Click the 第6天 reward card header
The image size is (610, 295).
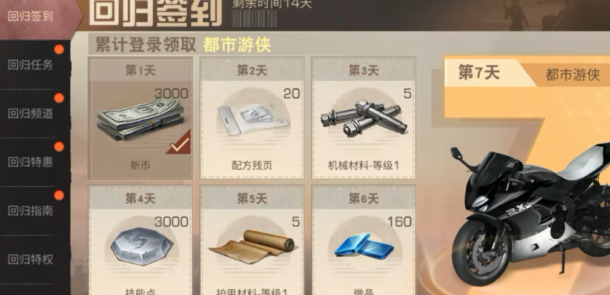363,199
